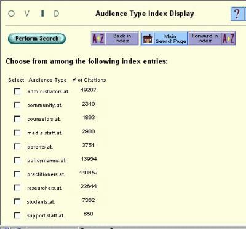Screen dimensions: 246x229
Task: Click the OVID logo
Action: (x=34, y=14)
